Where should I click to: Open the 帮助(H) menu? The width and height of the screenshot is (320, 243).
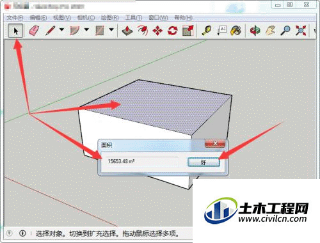coord(183,18)
